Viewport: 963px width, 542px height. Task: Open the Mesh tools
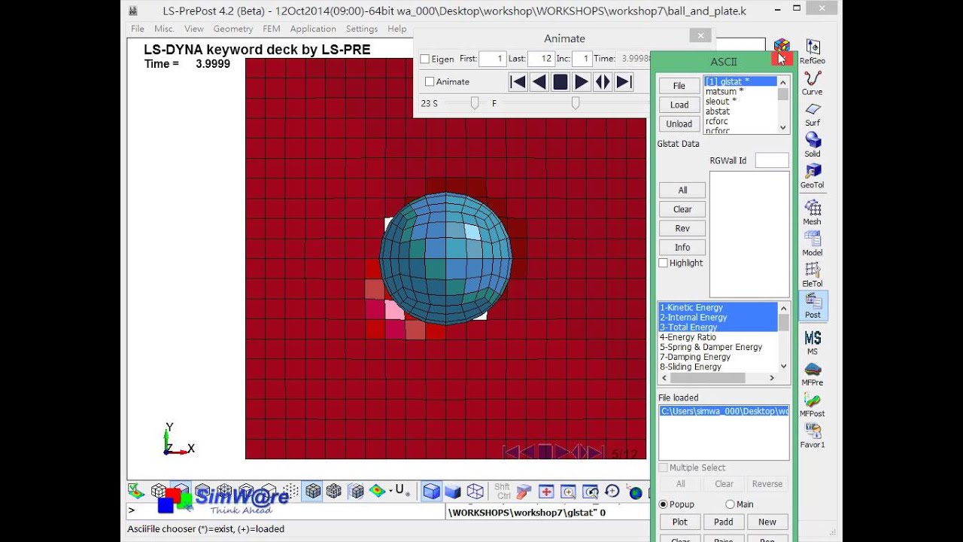(812, 212)
